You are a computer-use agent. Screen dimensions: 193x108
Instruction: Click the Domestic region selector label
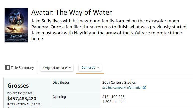(x=88, y=67)
